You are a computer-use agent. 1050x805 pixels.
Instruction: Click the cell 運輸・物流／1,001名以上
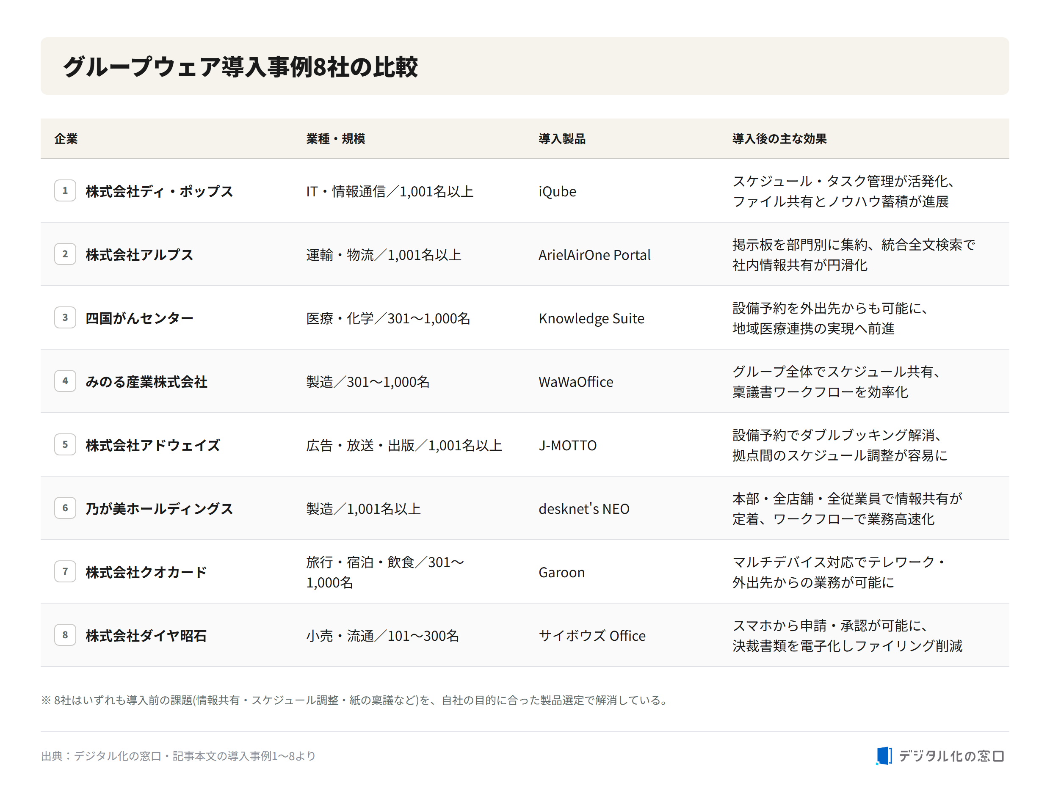[x=384, y=254]
